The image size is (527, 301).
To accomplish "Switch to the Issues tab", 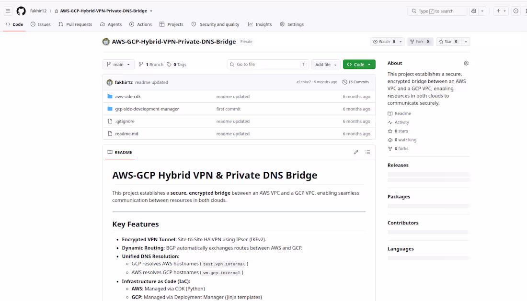I will click(40, 24).
